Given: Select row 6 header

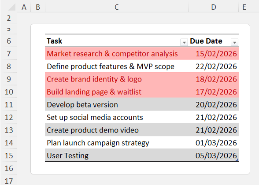Looking at the screenshot, I should tap(9, 41).
